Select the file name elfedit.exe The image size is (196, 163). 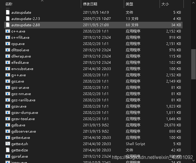point(20,63)
